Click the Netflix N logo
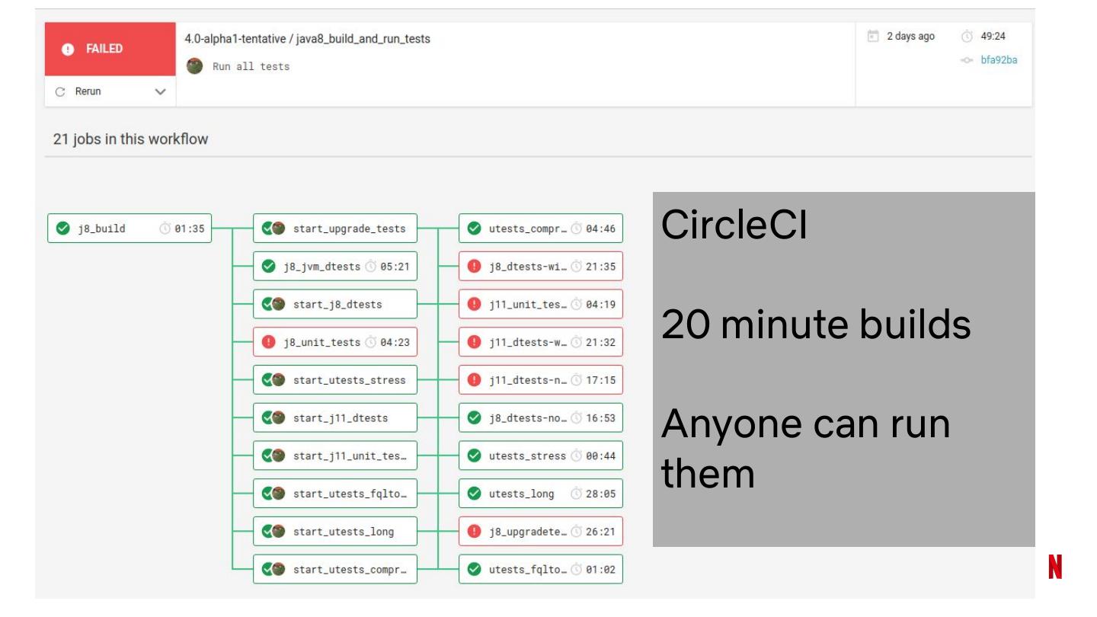This screenshot has width=1097, height=617. click(x=1055, y=567)
